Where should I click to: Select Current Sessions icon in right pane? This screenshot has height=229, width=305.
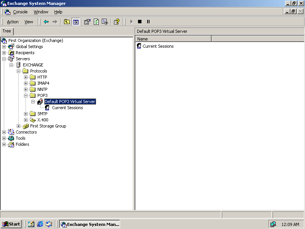coord(139,46)
